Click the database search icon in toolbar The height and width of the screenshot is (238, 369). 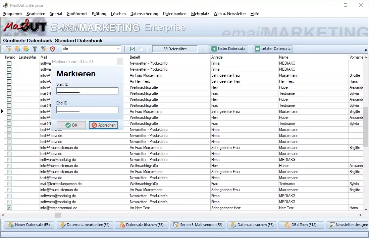click(x=17, y=49)
